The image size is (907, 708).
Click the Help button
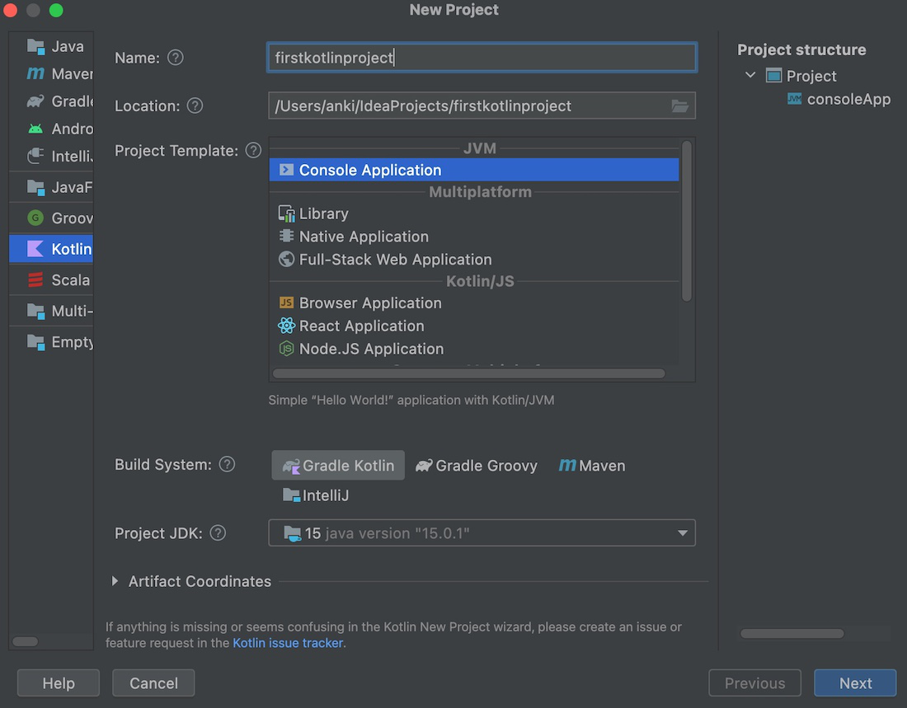click(x=59, y=683)
